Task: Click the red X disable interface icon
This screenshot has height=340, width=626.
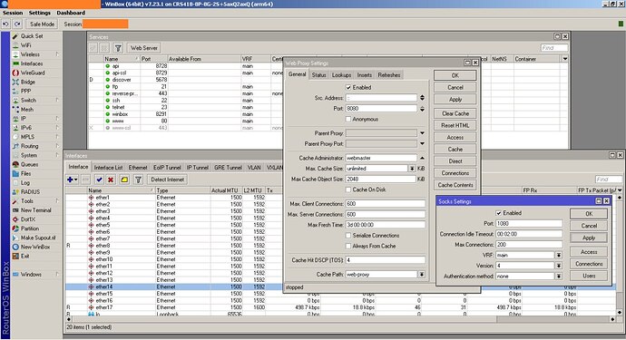Action: point(111,180)
